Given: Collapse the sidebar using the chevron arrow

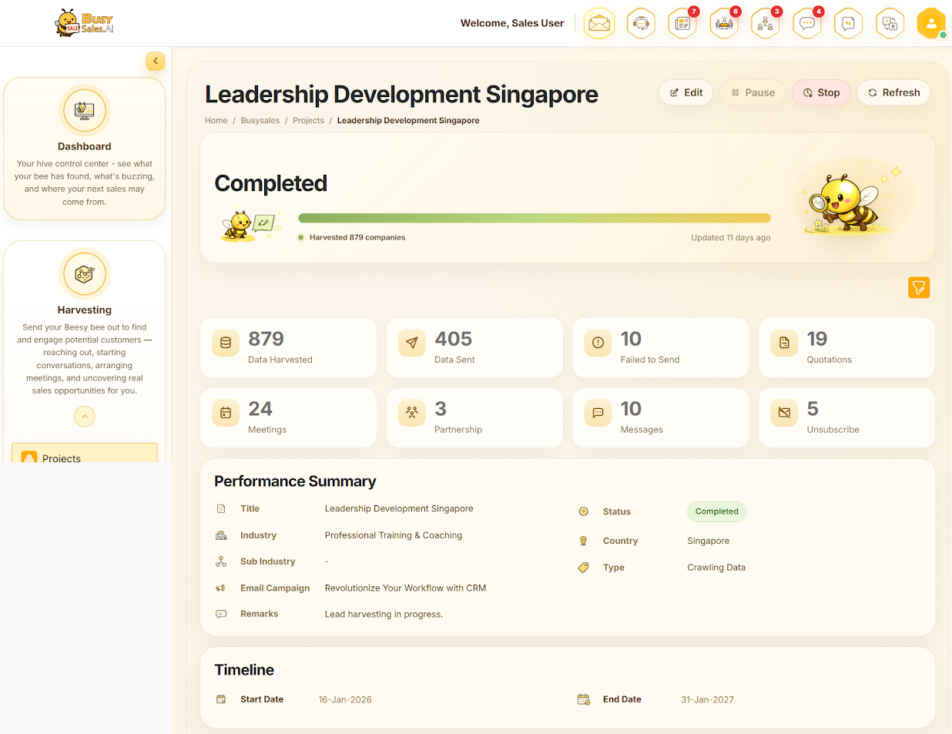Looking at the screenshot, I should pos(156,61).
